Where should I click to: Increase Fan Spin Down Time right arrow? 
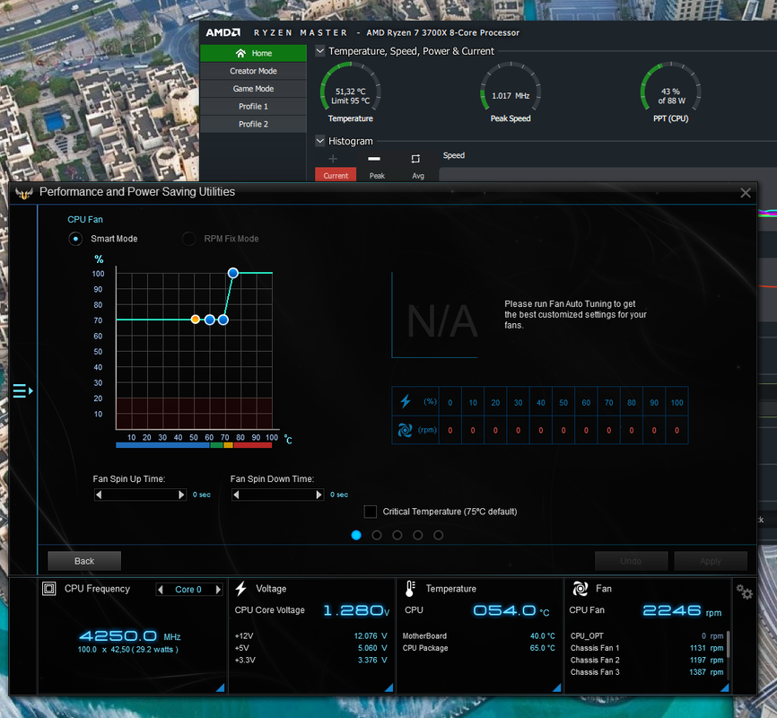tap(319, 495)
